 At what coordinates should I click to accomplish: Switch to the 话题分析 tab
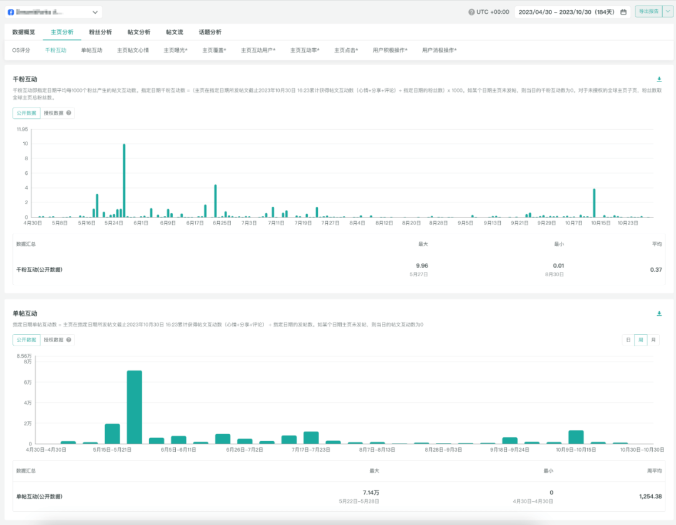(210, 32)
